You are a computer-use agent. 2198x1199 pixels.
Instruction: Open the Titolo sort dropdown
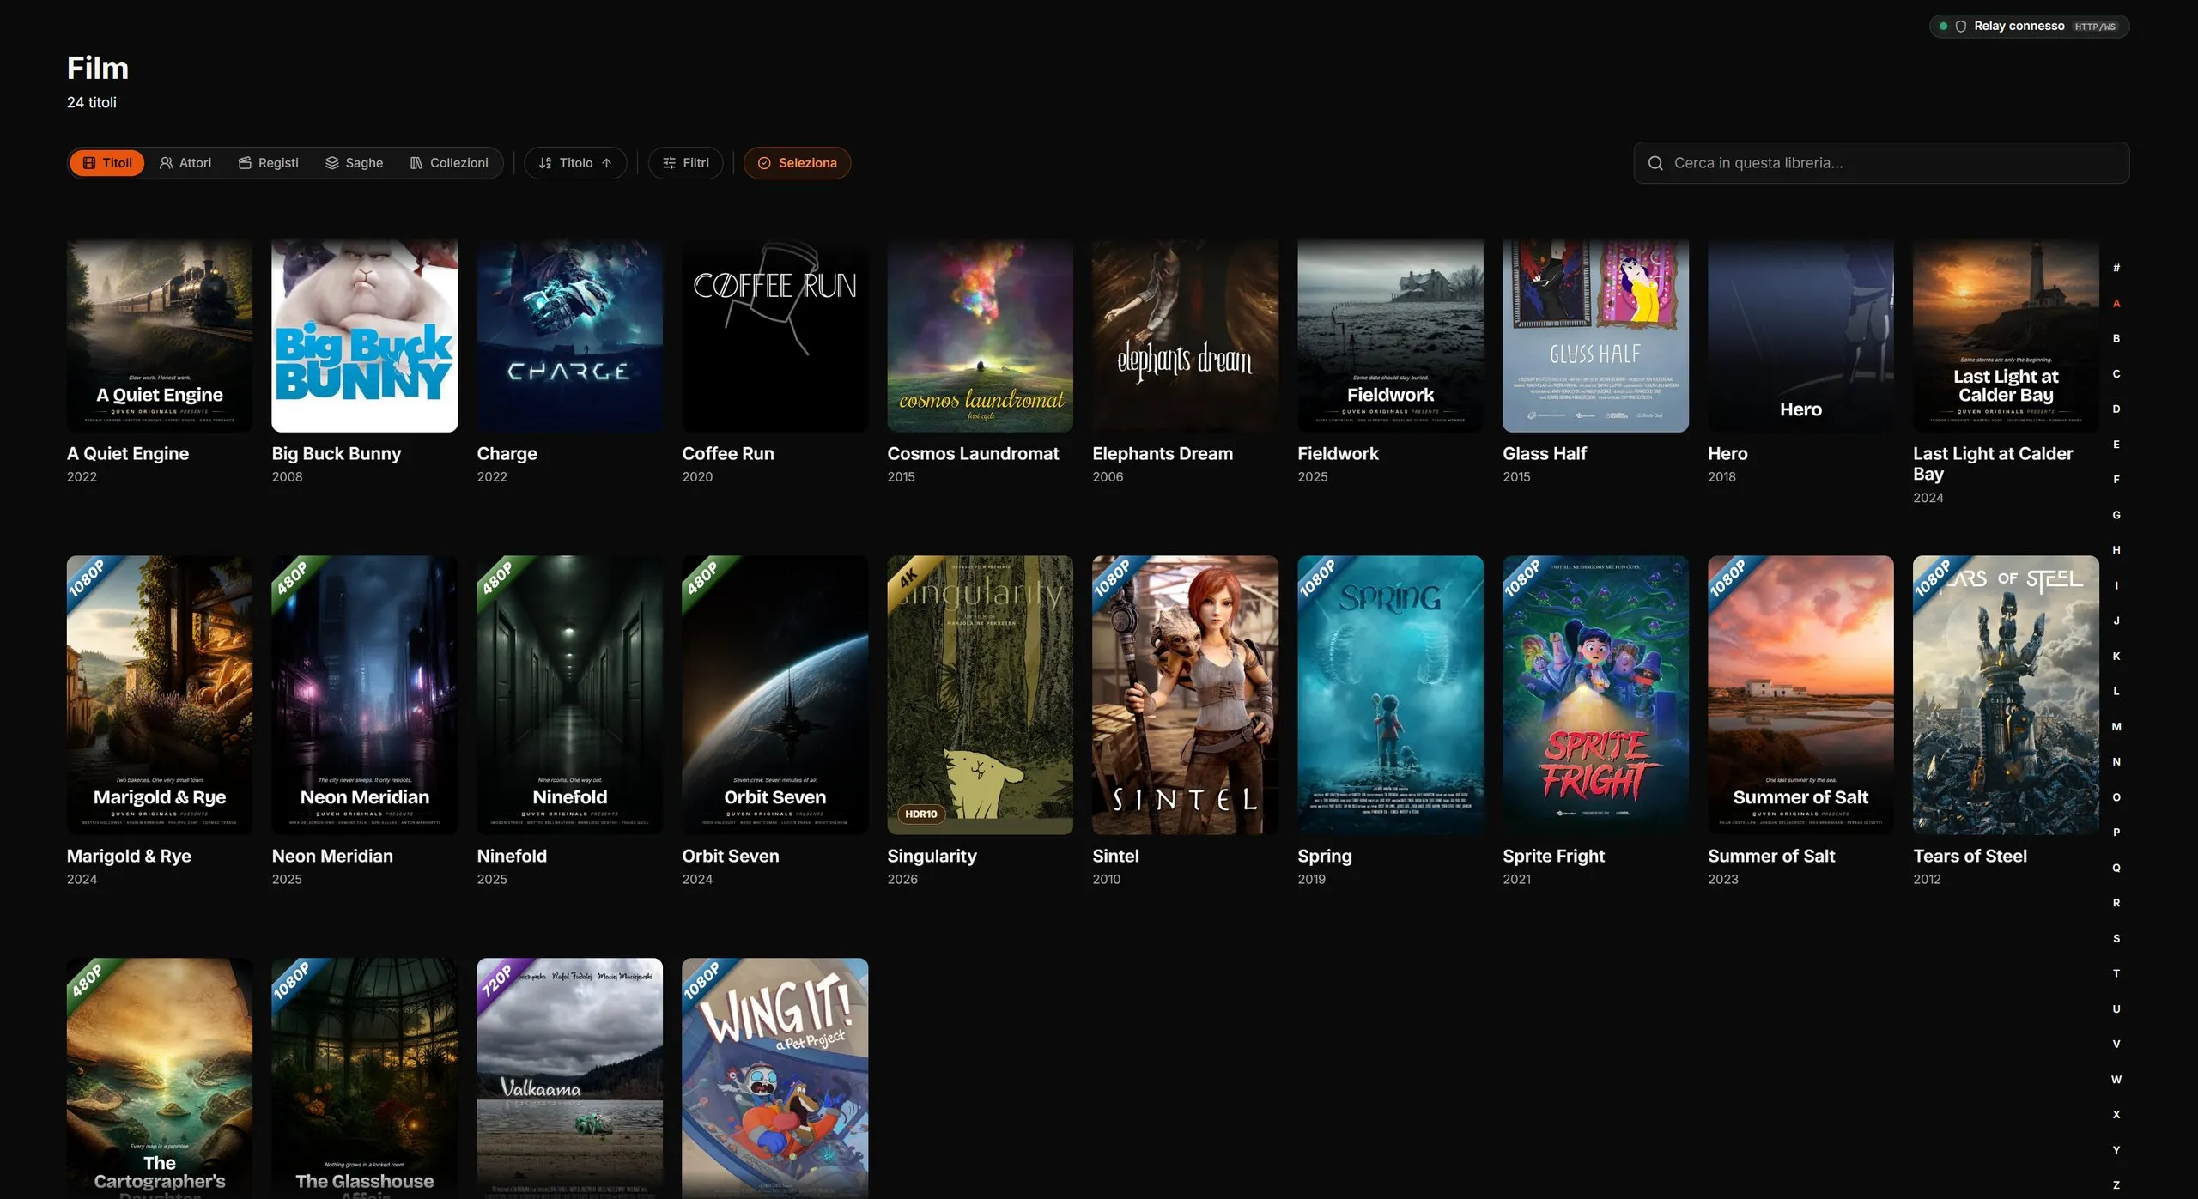[x=575, y=163]
